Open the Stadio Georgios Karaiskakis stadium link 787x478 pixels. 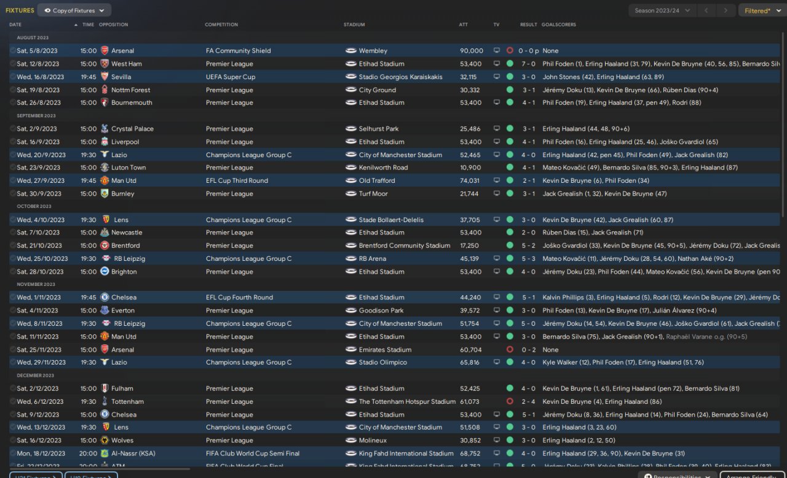coord(401,77)
